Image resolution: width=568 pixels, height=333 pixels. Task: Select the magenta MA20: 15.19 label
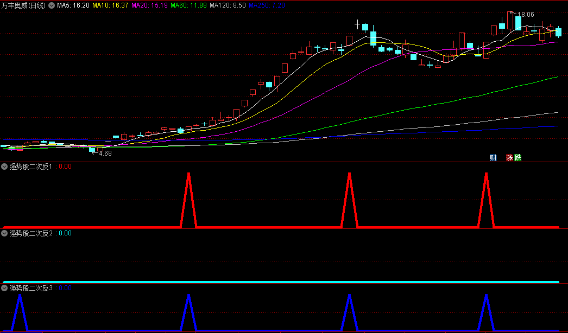pos(149,5)
